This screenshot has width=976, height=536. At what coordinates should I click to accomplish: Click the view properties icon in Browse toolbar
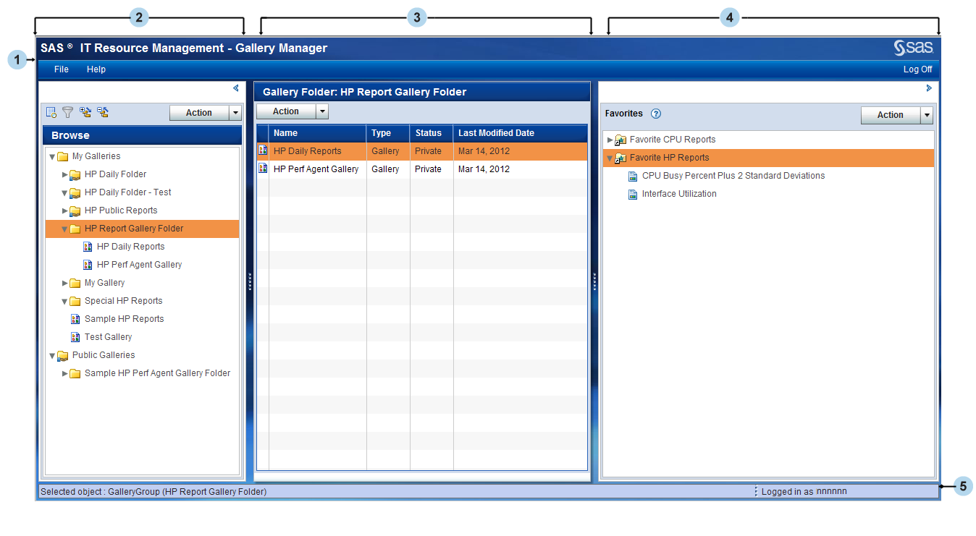point(50,112)
